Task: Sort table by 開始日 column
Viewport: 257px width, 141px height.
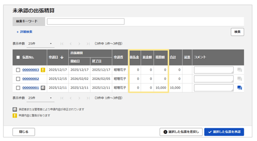Action: tap(75, 61)
